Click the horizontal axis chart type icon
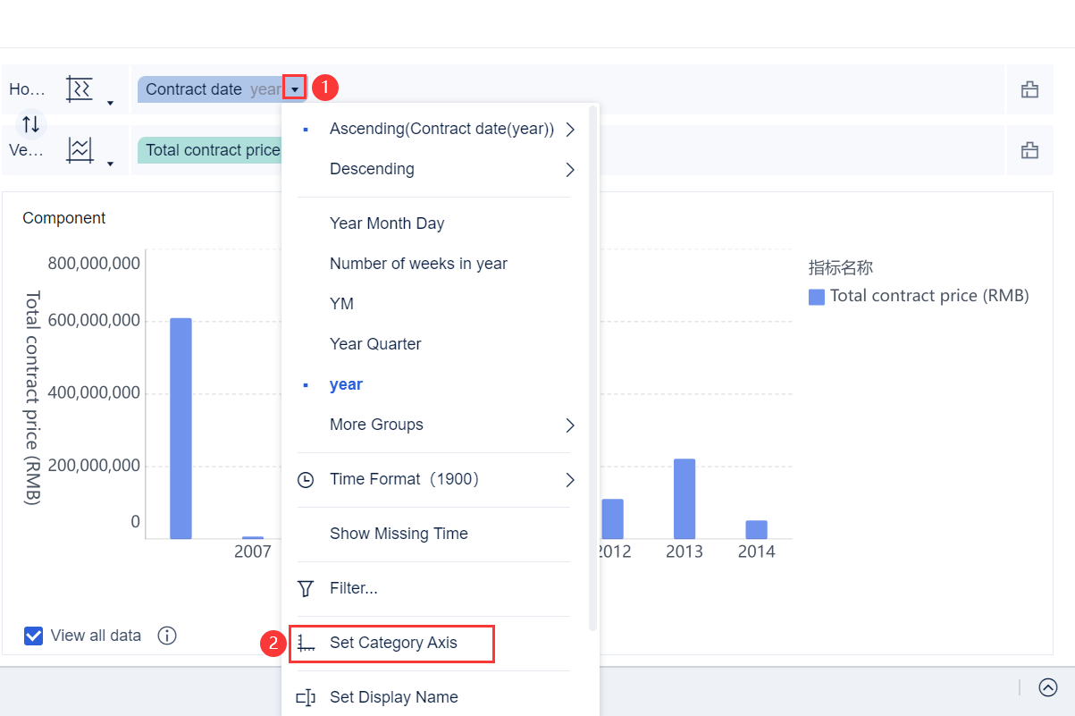1075x716 pixels. click(x=80, y=89)
